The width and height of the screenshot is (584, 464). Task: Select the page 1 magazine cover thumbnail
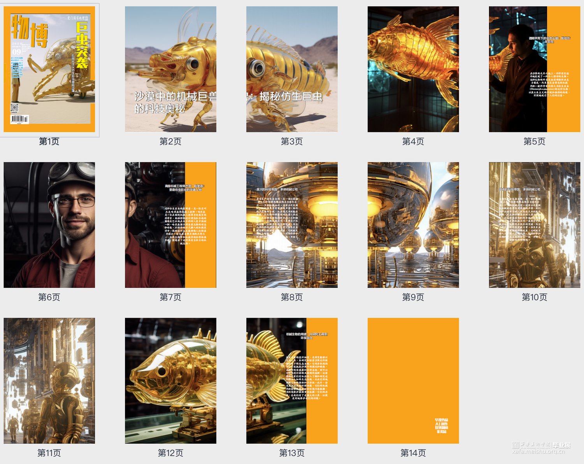click(49, 69)
